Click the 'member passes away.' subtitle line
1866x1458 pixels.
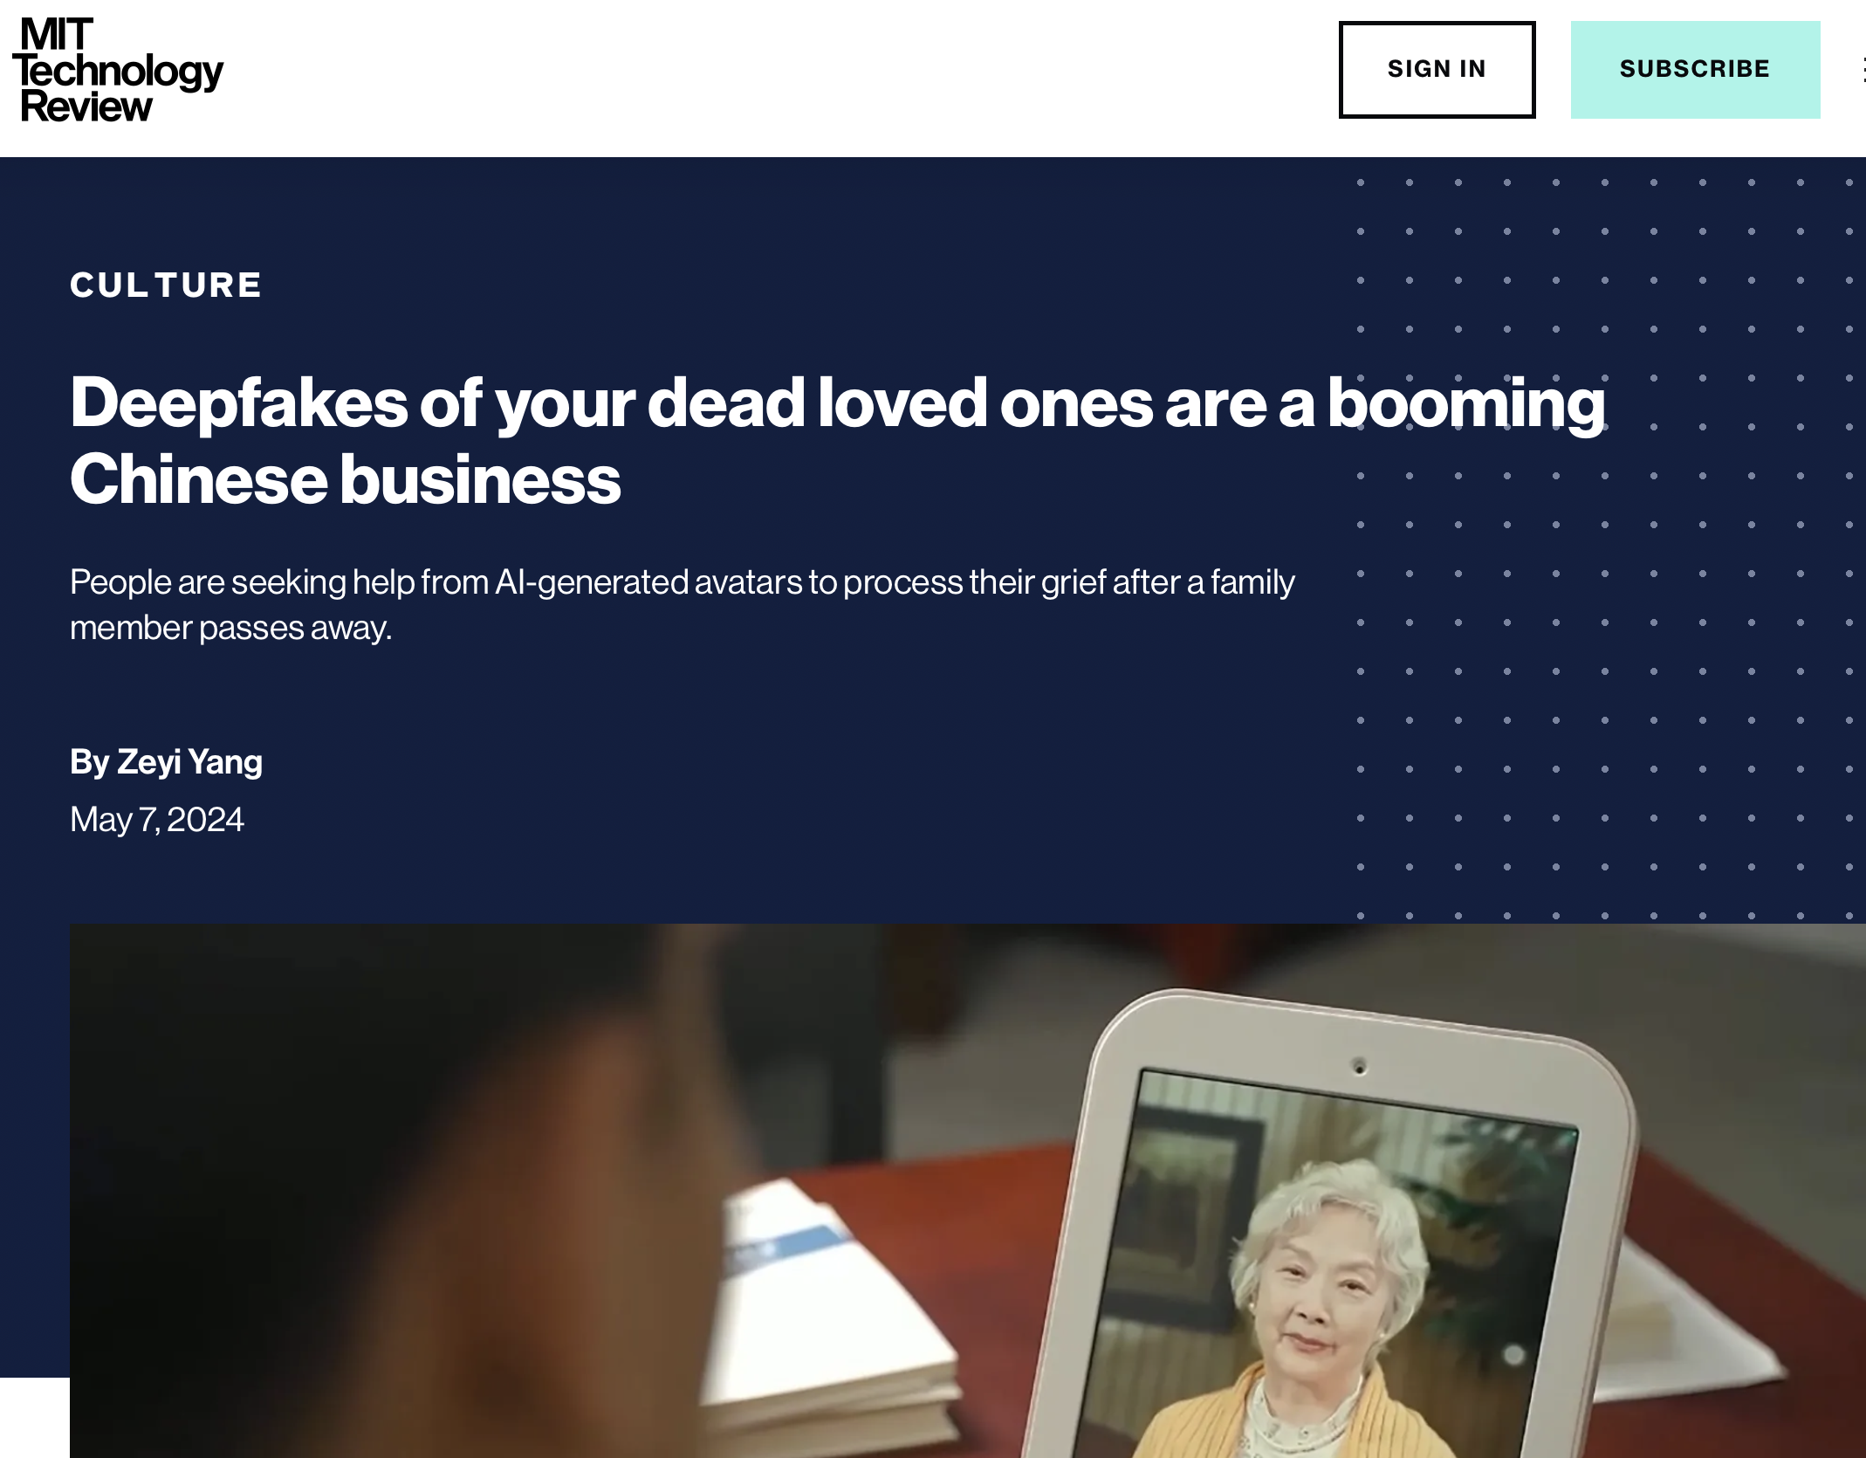tap(230, 628)
